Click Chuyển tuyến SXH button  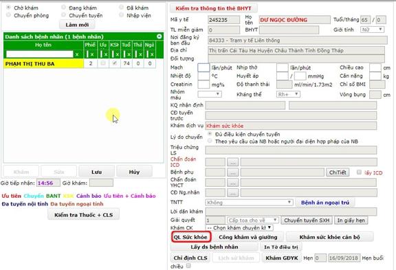(307, 221)
